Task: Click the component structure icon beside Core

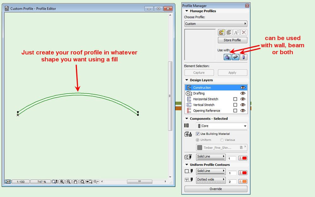Action: [x=186, y=125]
